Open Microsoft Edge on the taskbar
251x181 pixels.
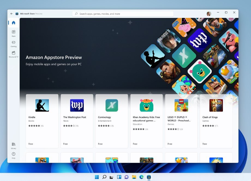coord(141,177)
